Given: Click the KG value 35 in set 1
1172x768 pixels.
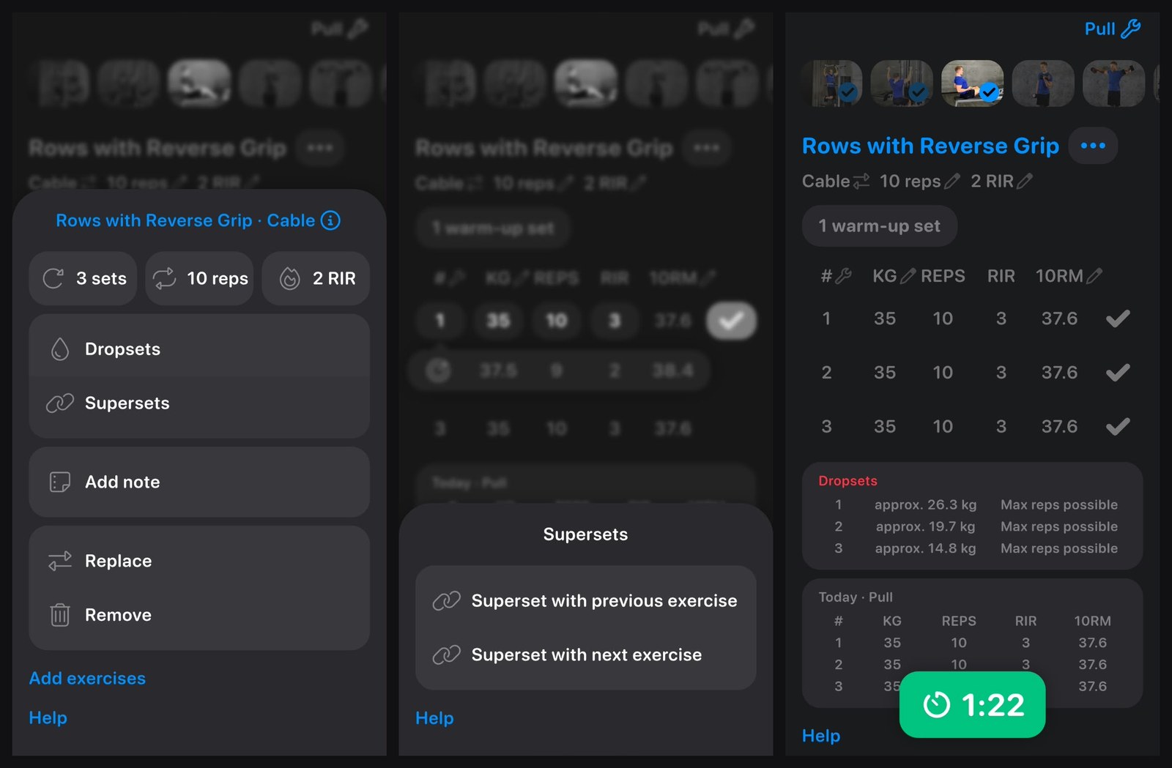Looking at the screenshot, I should (885, 318).
